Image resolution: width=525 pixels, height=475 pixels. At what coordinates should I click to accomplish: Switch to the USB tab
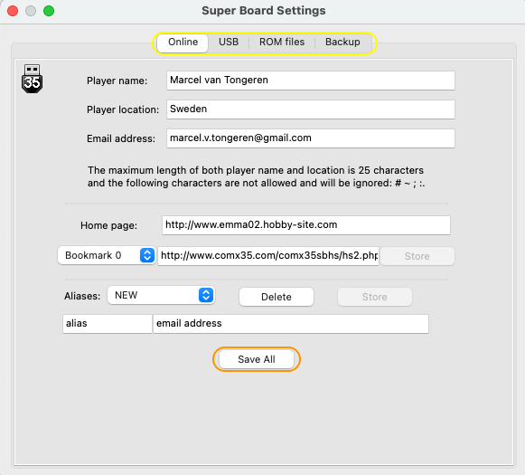(x=229, y=42)
